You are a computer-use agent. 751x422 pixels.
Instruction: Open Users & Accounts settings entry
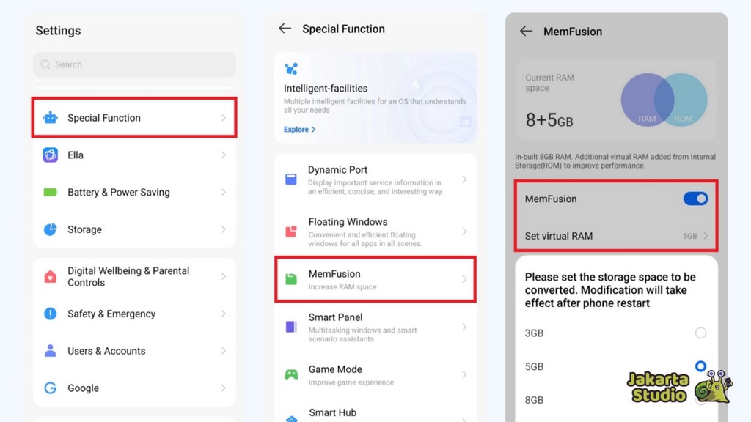[106, 351]
